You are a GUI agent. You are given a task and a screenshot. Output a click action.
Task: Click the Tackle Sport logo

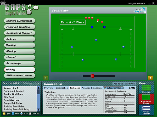click(138, 11)
